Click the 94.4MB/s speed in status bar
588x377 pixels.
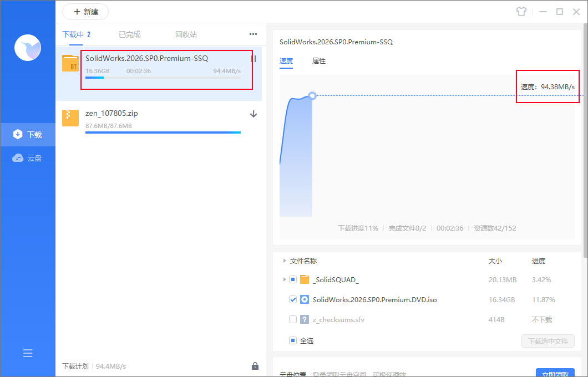point(111,366)
